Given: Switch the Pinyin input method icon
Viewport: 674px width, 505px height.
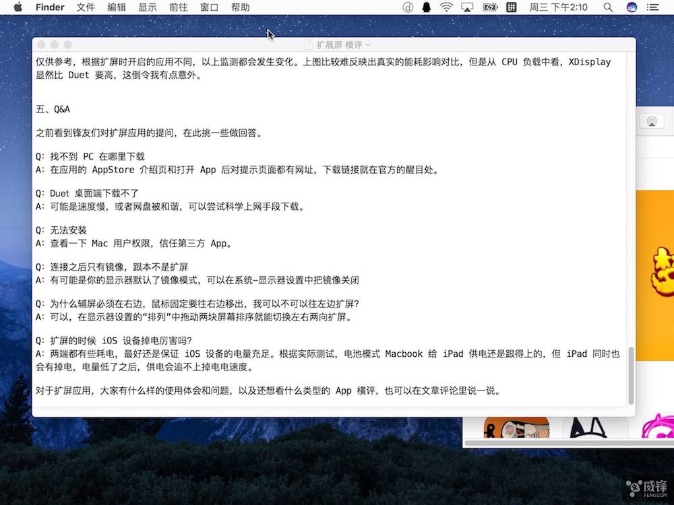Looking at the screenshot, I should pyautogui.click(x=511, y=7).
